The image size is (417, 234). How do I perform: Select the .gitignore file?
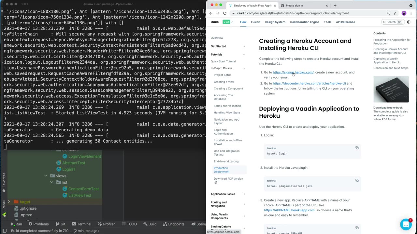point(28,208)
